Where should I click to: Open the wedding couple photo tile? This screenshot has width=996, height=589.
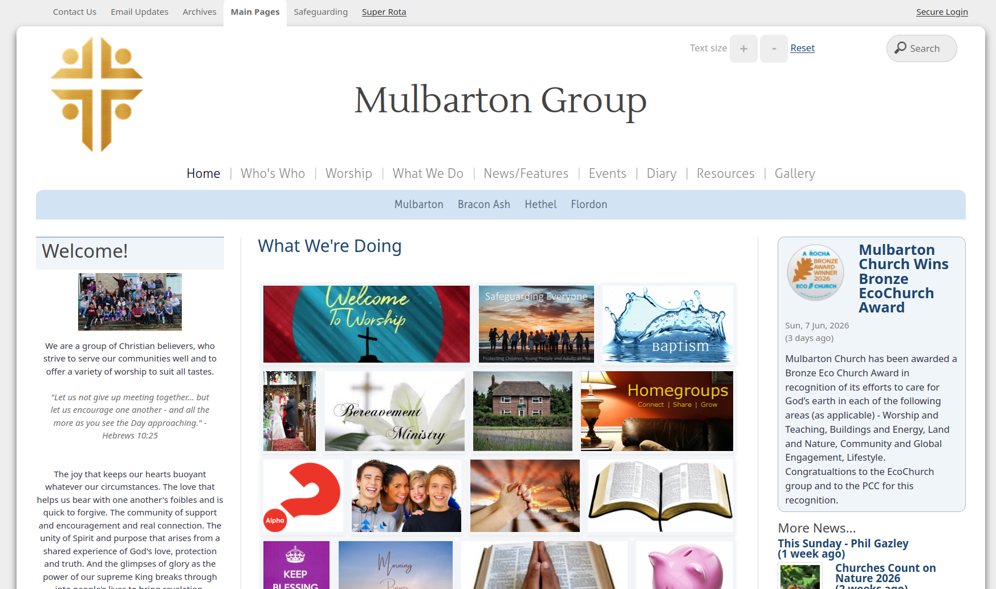coord(290,411)
